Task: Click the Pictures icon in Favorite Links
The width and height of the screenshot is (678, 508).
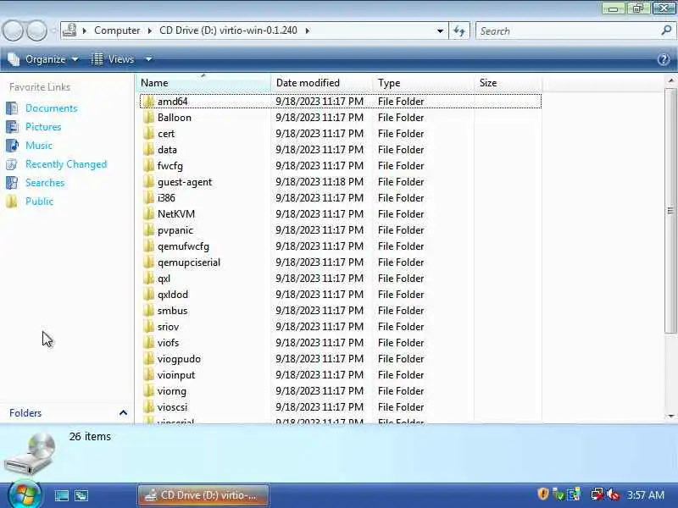Action: pos(12,126)
